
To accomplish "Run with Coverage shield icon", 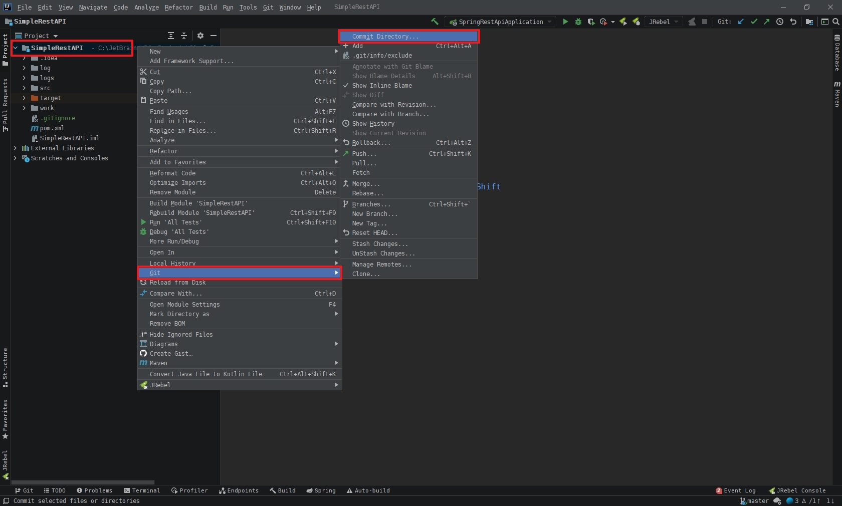I will (591, 22).
